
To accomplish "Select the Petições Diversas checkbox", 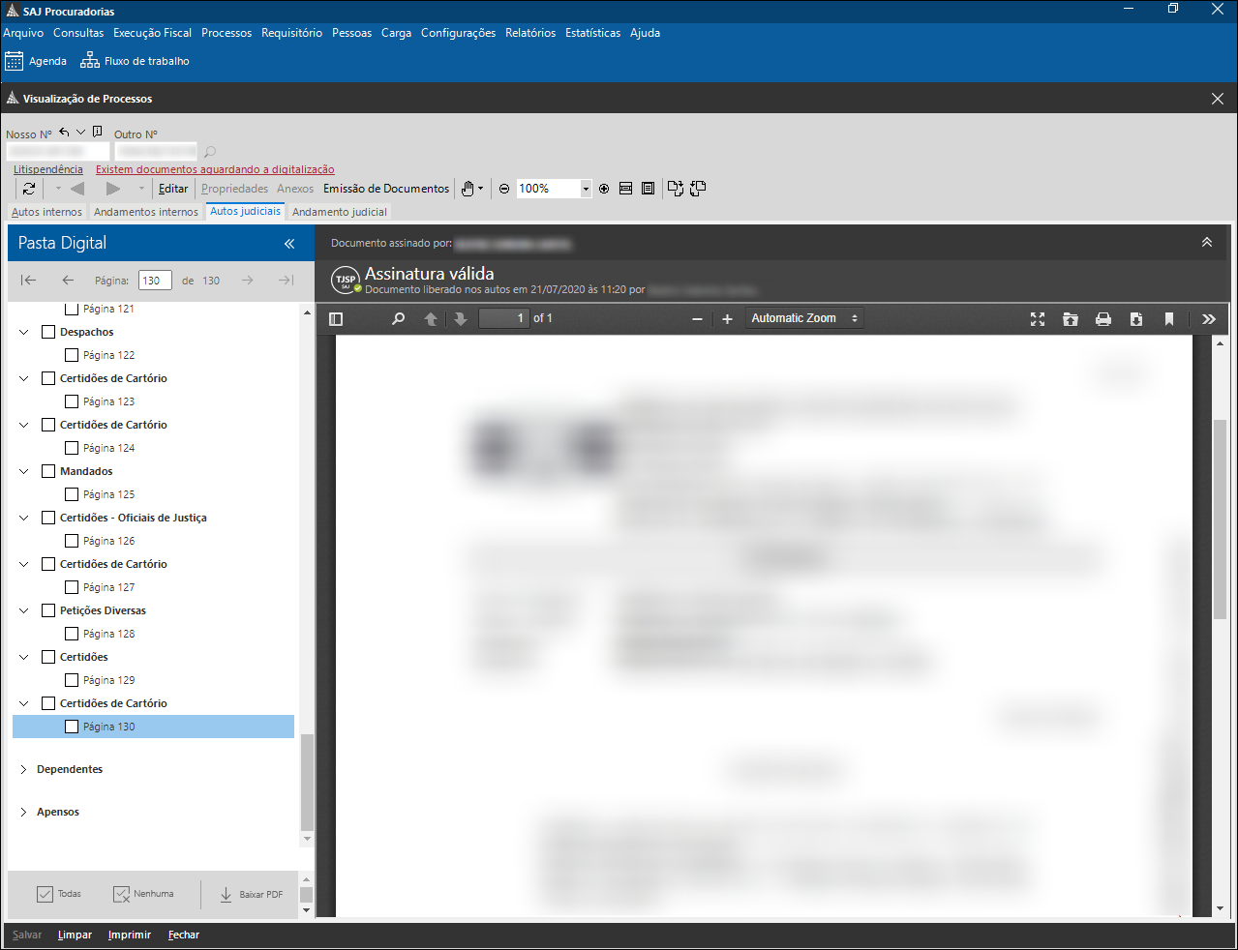I will click(x=48, y=610).
